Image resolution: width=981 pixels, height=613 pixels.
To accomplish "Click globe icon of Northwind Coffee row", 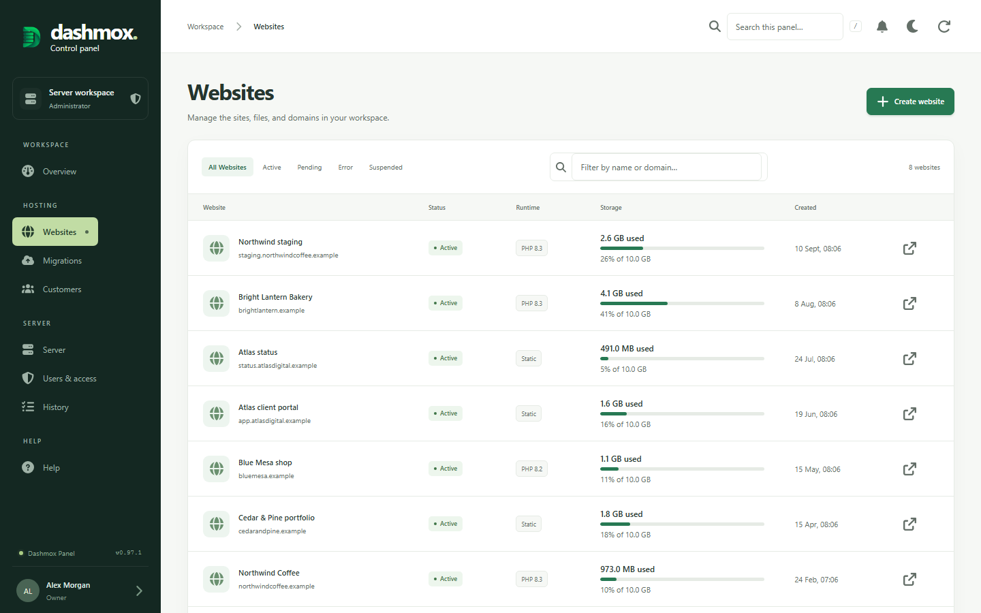I will [x=217, y=580].
